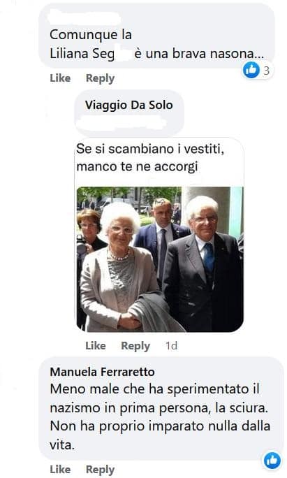Reply to Manuela Ferraretto's comment

[x=100, y=470]
